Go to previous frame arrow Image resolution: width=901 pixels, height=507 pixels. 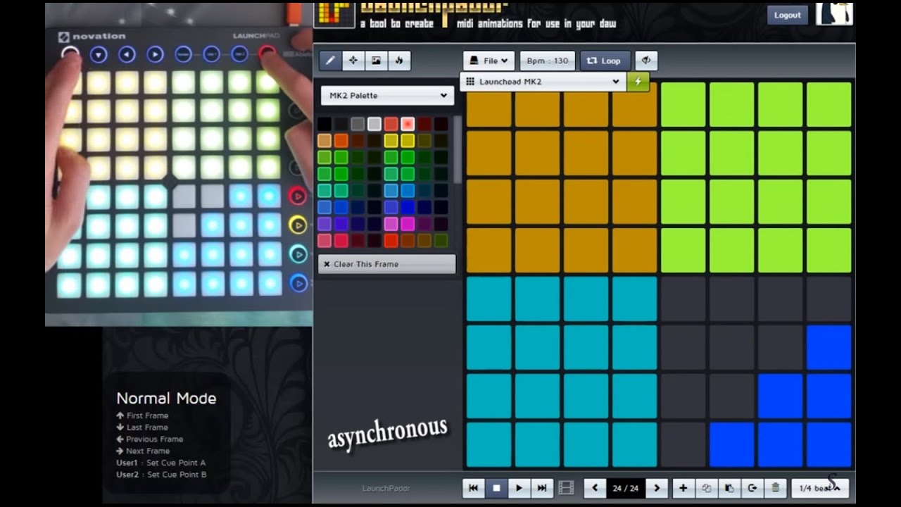596,488
